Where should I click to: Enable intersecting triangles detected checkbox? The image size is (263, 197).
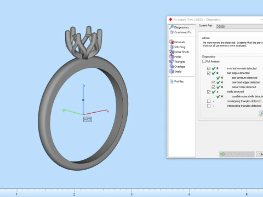point(209,106)
